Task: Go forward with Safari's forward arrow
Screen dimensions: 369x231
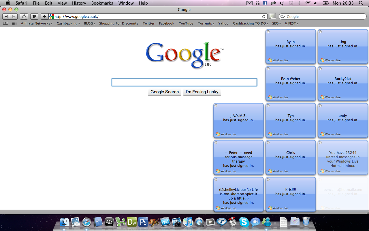Action: pyautogui.click(x=14, y=16)
